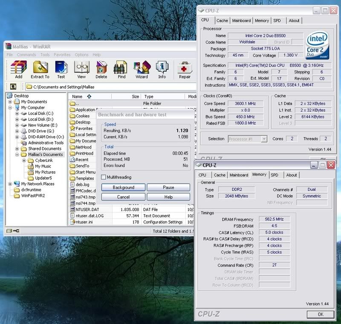Expand New Volume (E:) tree node

[x=17, y=125]
